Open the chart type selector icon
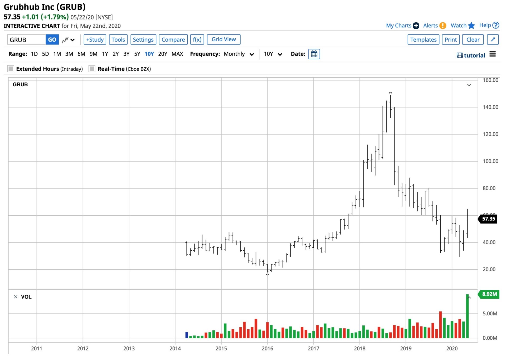The height and width of the screenshot is (357, 506). 68,40
